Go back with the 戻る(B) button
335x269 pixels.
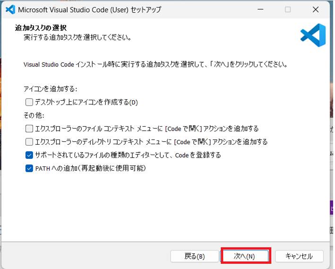(194, 256)
